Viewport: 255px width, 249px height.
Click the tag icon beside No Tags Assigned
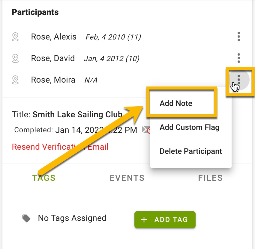(x=26, y=218)
